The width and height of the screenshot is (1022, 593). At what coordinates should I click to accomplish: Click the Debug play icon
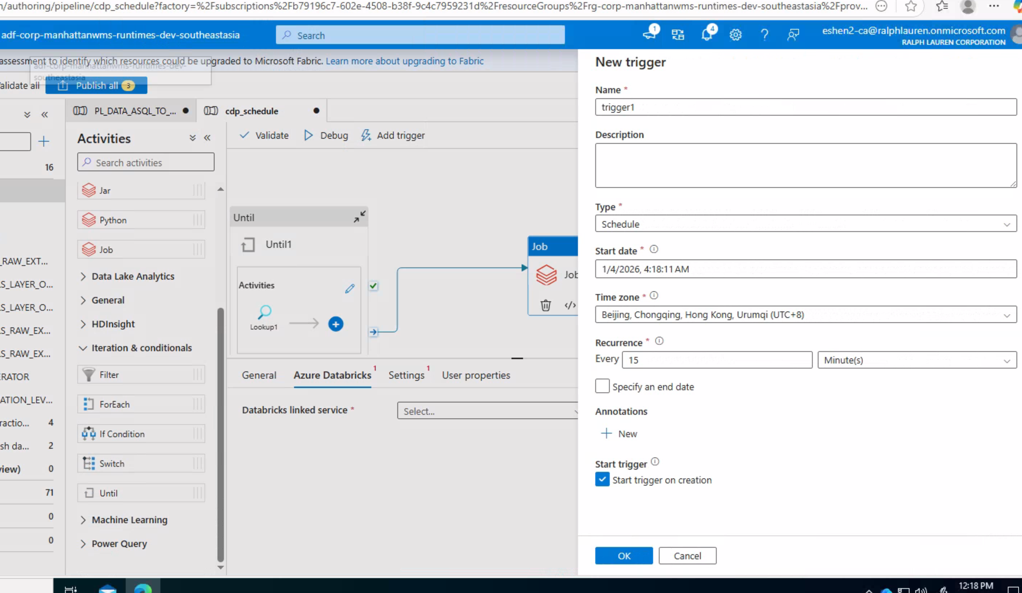[x=309, y=135]
